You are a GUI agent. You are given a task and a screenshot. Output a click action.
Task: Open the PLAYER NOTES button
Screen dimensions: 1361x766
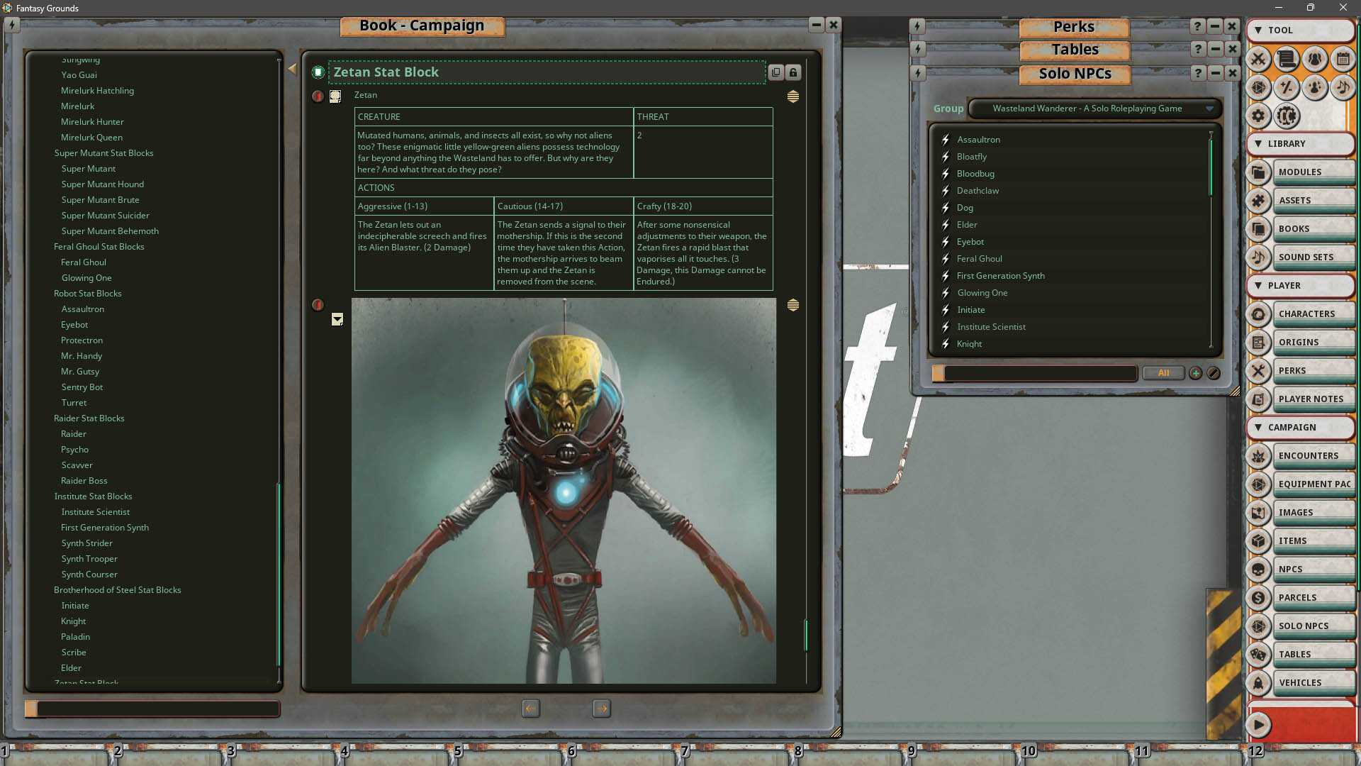[1314, 399]
